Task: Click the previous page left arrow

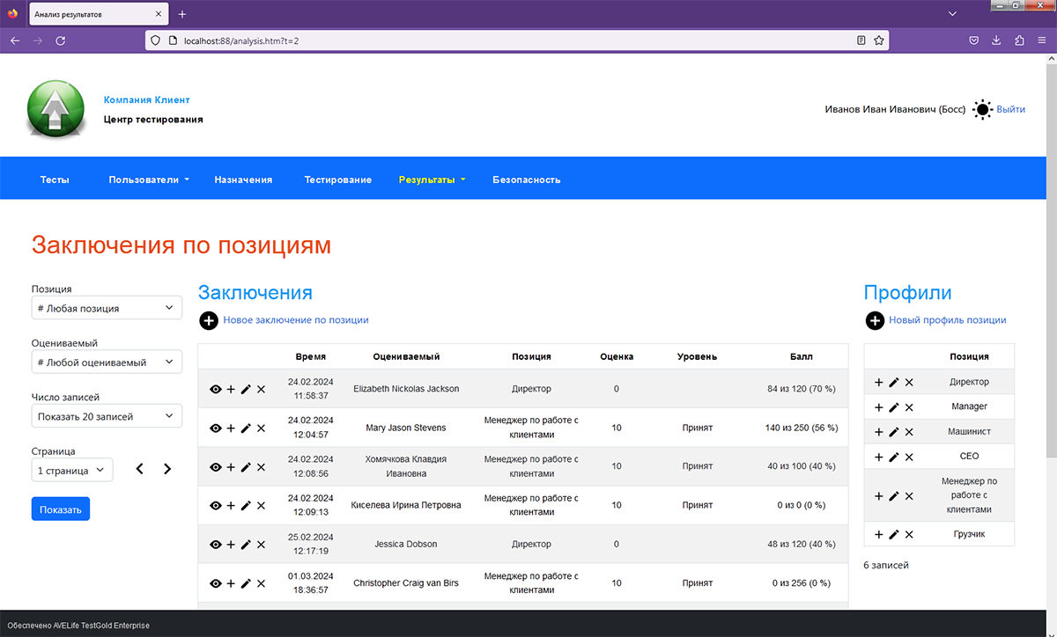Action: pos(139,470)
